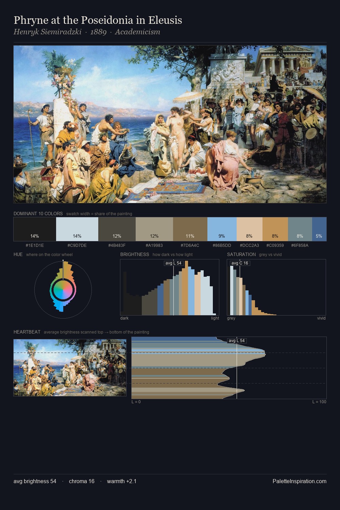Click 'chroma 16' in the footer
Viewport: 340px width, 510px height.
pos(82,481)
